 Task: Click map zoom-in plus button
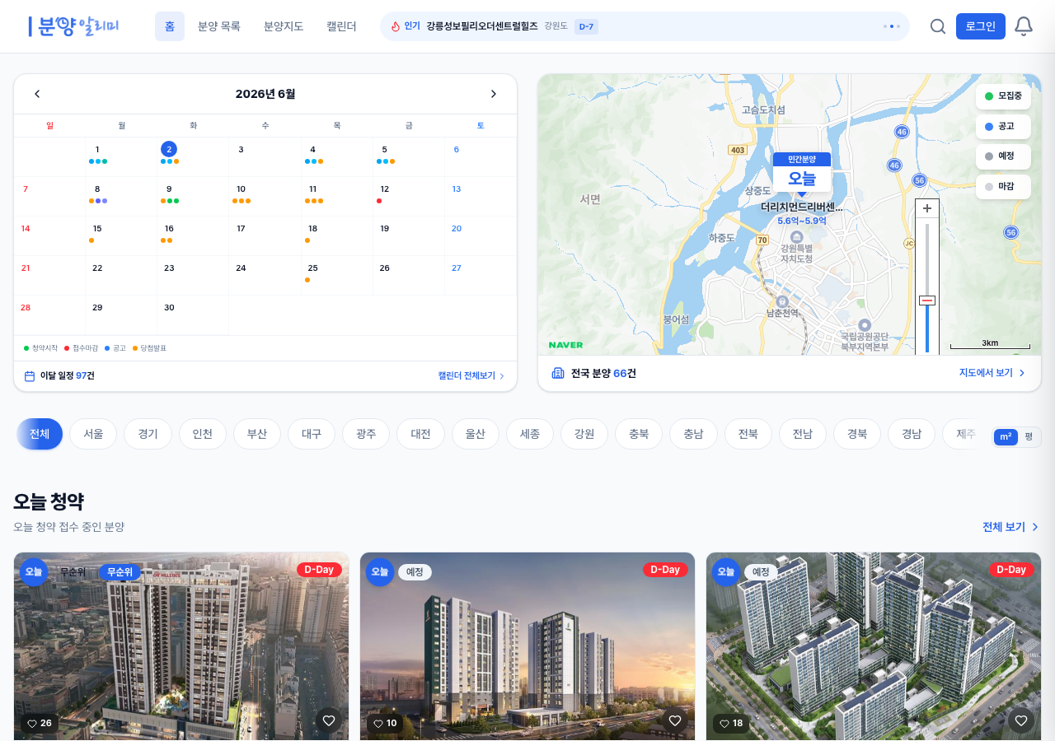(927, 208)
